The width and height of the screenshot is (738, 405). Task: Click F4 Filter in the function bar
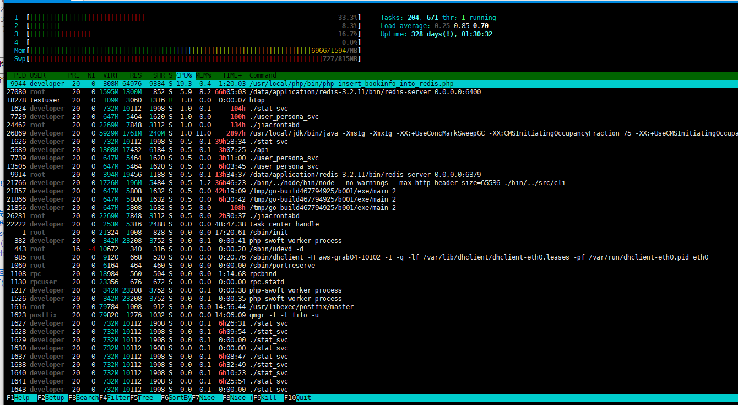pyautogui.click(x=115, y=398)
